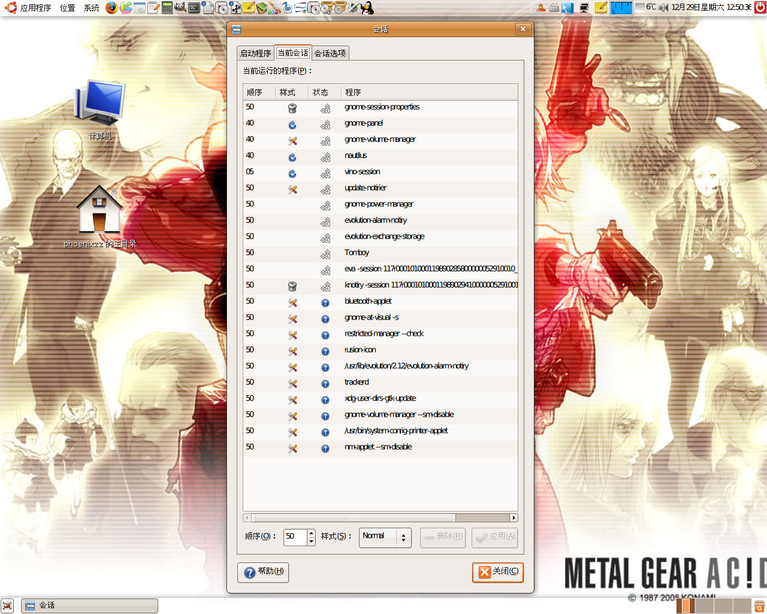
Task: Select the gnome-power-manager row
Action: (381, 204)
